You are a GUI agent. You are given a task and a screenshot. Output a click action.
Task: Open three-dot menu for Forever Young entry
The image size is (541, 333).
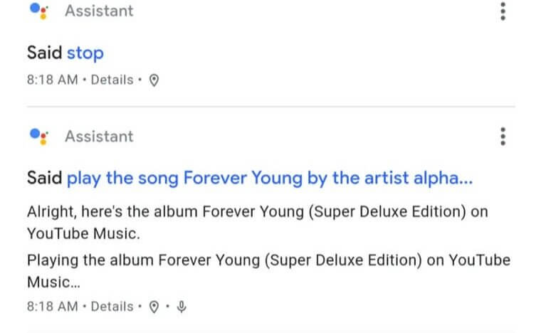(x=503, y=136)
